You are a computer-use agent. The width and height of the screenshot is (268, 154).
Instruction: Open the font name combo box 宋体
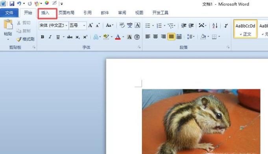(x=54, y=26)
